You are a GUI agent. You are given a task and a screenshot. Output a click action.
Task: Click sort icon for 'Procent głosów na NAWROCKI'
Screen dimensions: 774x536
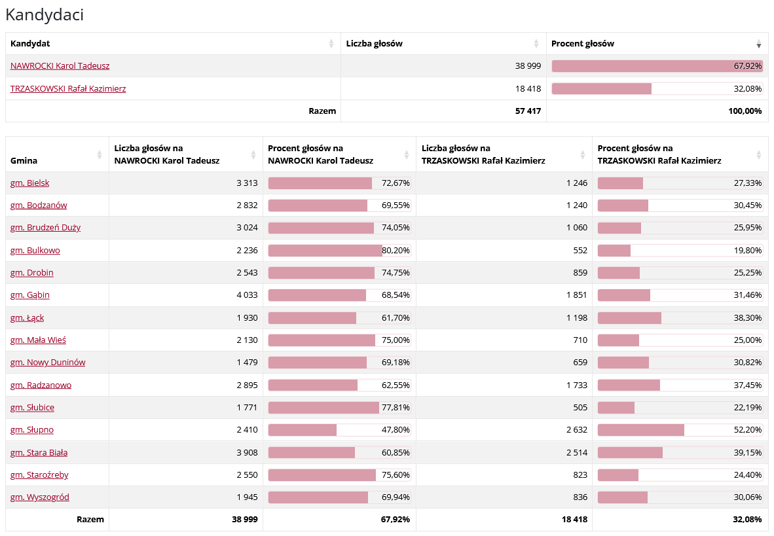click(x=407, y=155)
